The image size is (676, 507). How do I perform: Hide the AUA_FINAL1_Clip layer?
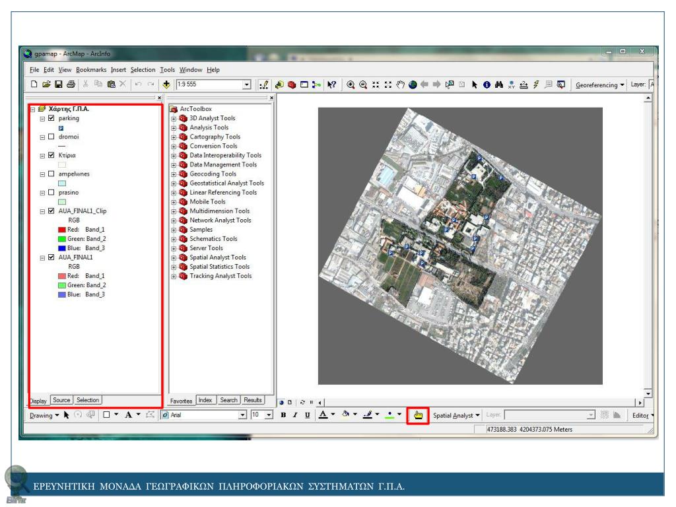coord(51,211)
